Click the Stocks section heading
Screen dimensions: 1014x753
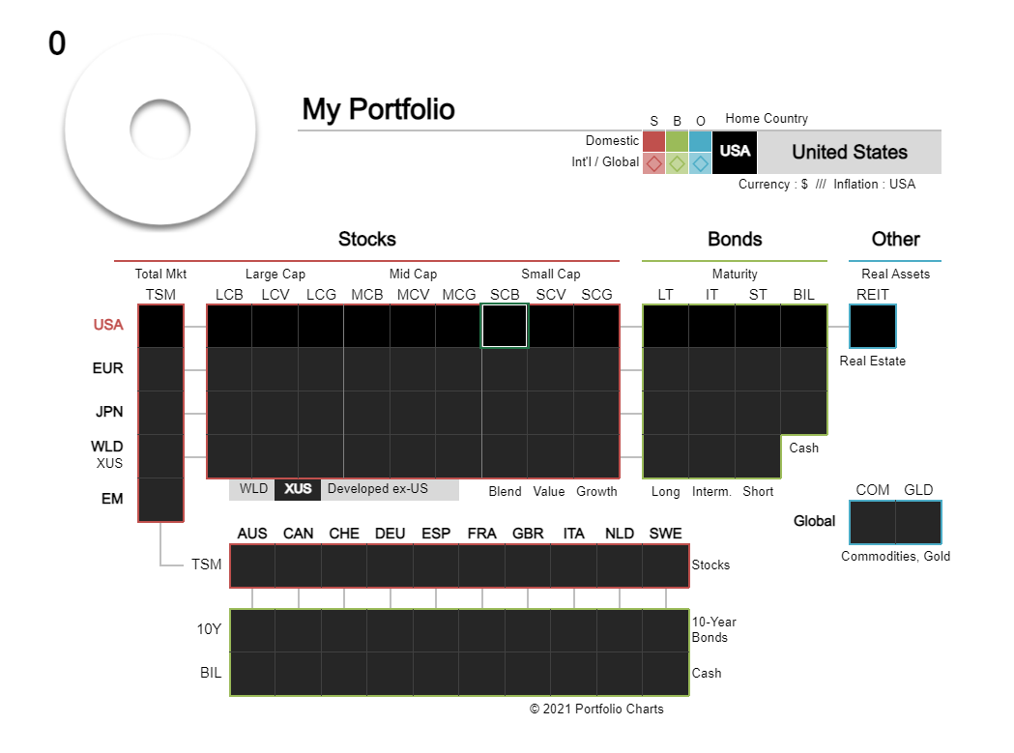click(x=366, y=239)
